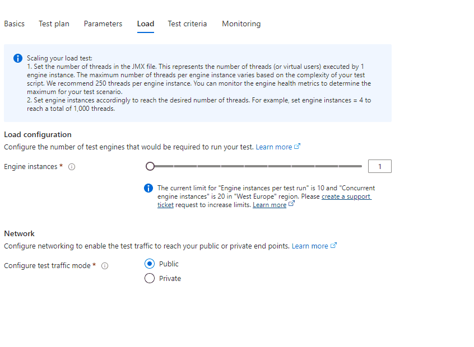Click the Engine instances info icon
474x347 pixels.
tap(72, 167)
